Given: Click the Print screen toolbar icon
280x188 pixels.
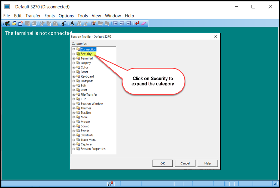Looking at the screenshot, I should tap(34, 23).
